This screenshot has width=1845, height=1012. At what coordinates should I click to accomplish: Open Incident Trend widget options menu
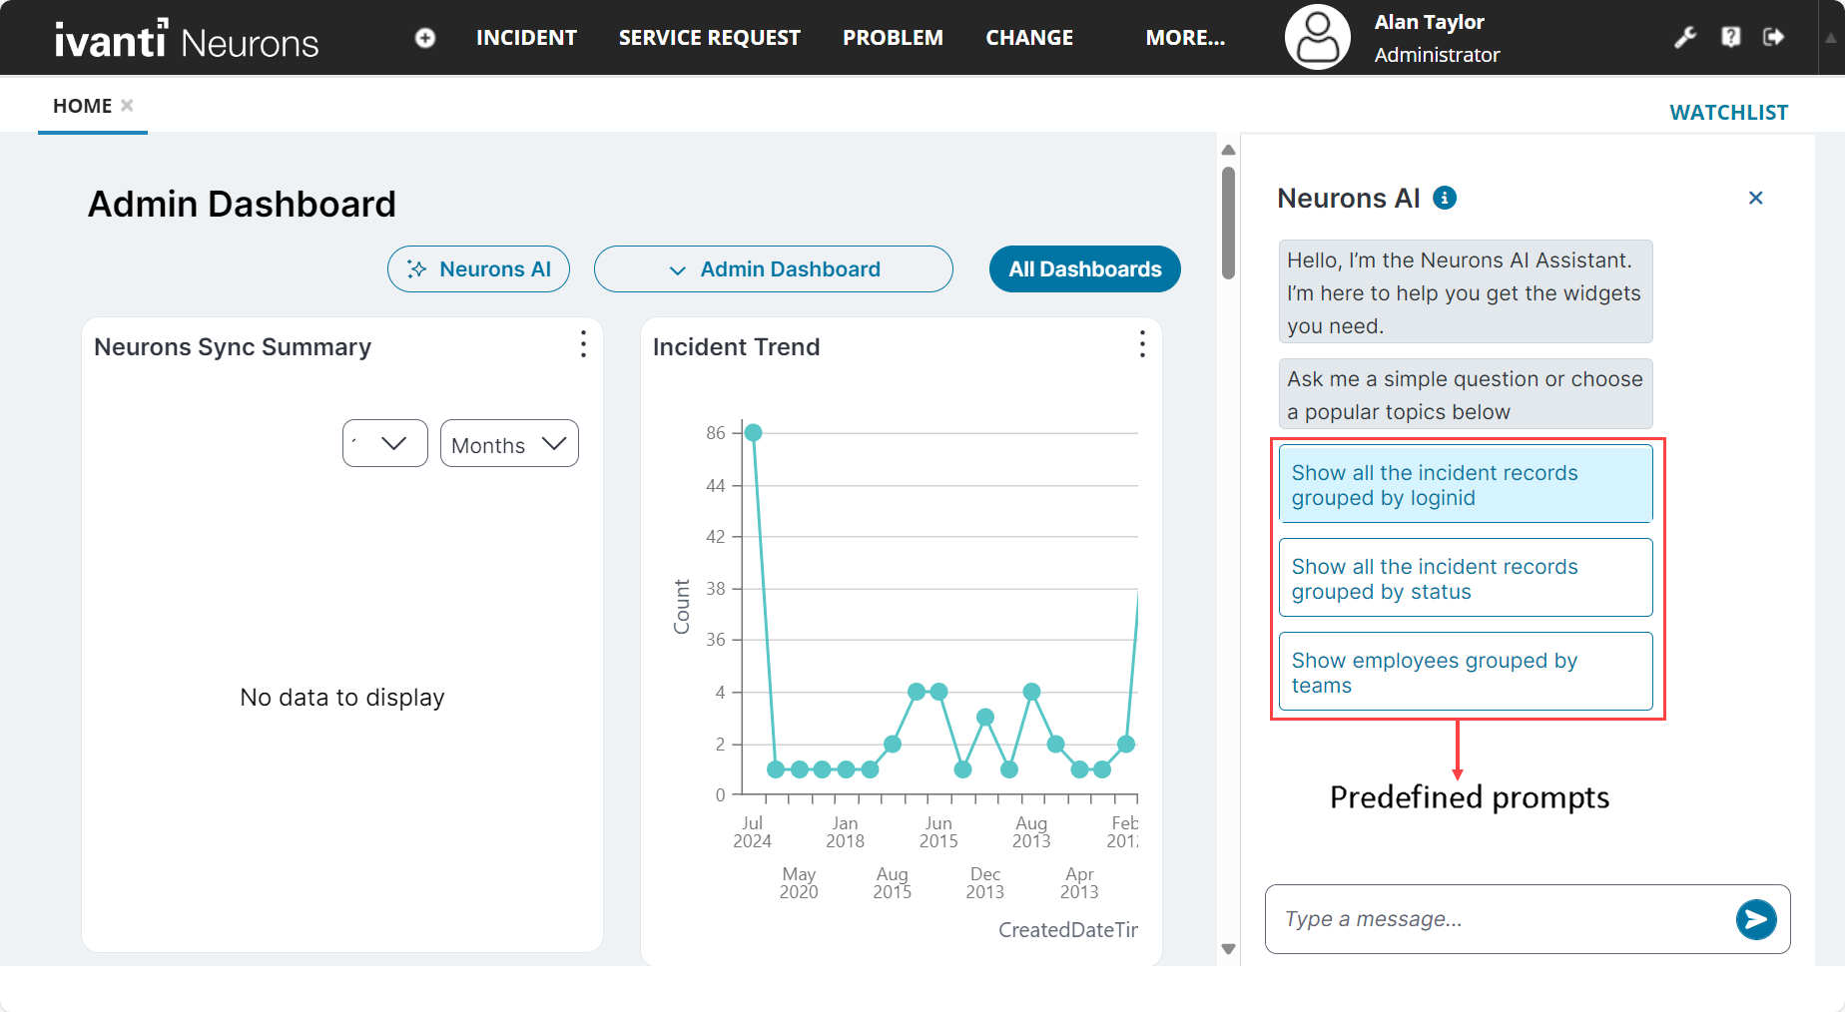1142,345
